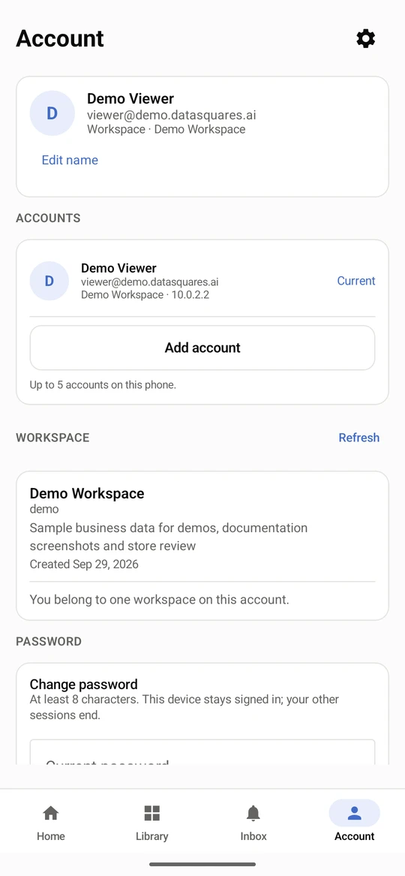Tap 'You belong to one workspace' note

pyautogui.click(x=159, y=600)
